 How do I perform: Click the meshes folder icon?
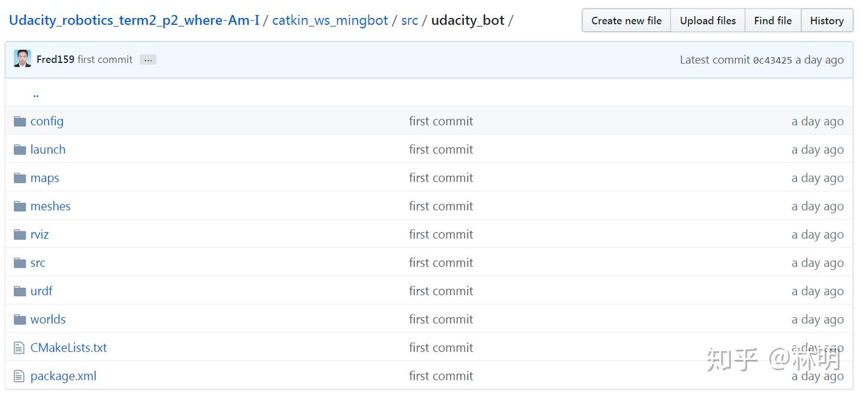(20, 206)
